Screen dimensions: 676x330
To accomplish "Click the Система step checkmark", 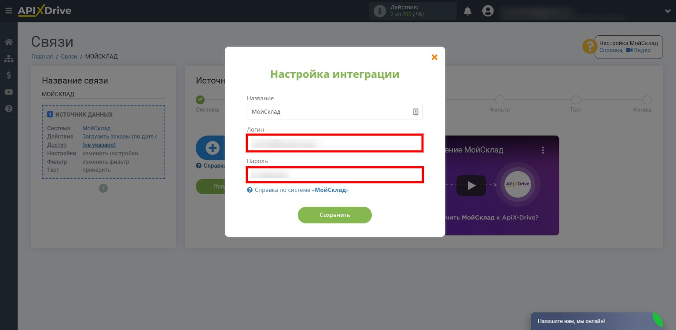I will tap(200, 100).
